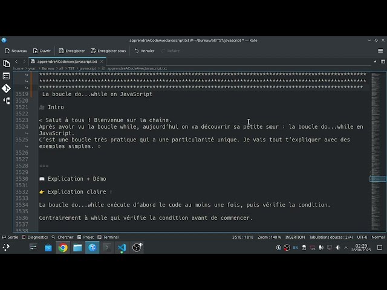Open the Sortie output panel

coord(10,237)
